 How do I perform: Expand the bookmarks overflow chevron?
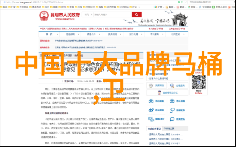[139, 7]
